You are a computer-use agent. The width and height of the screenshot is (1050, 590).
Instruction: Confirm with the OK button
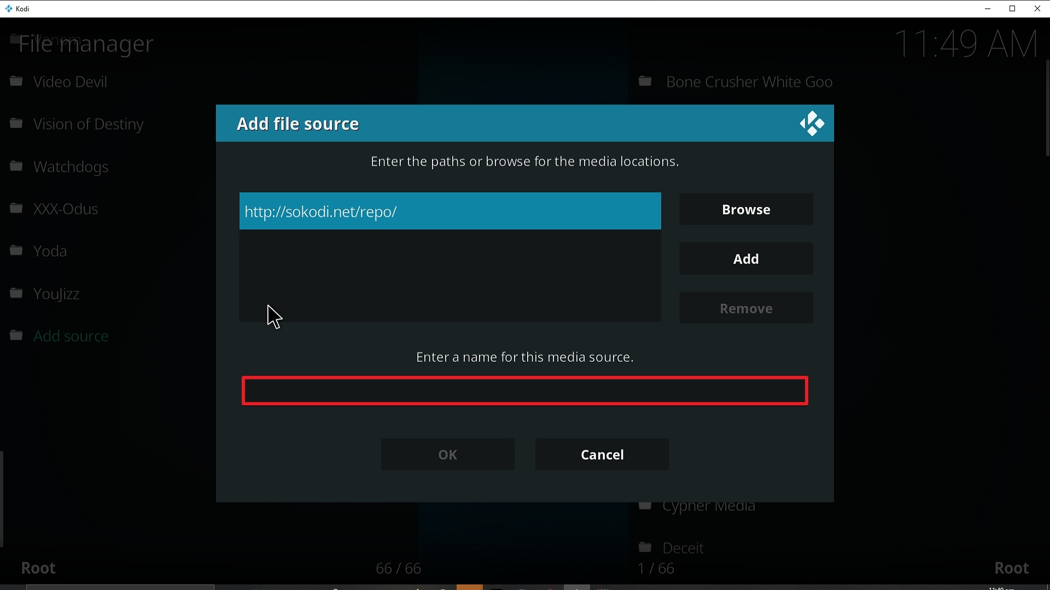click(447, 455)
